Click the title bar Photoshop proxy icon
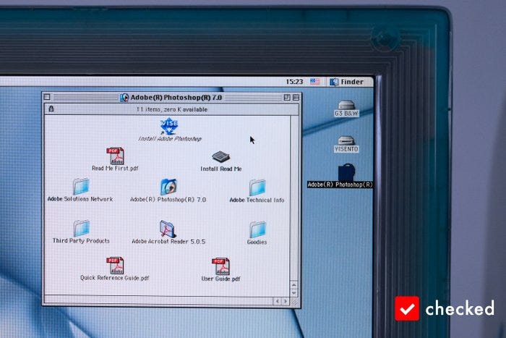 pyautogui.click(x=124, y=97)
